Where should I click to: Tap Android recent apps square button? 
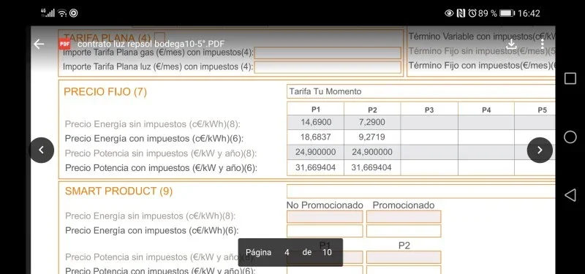(570, 78)
